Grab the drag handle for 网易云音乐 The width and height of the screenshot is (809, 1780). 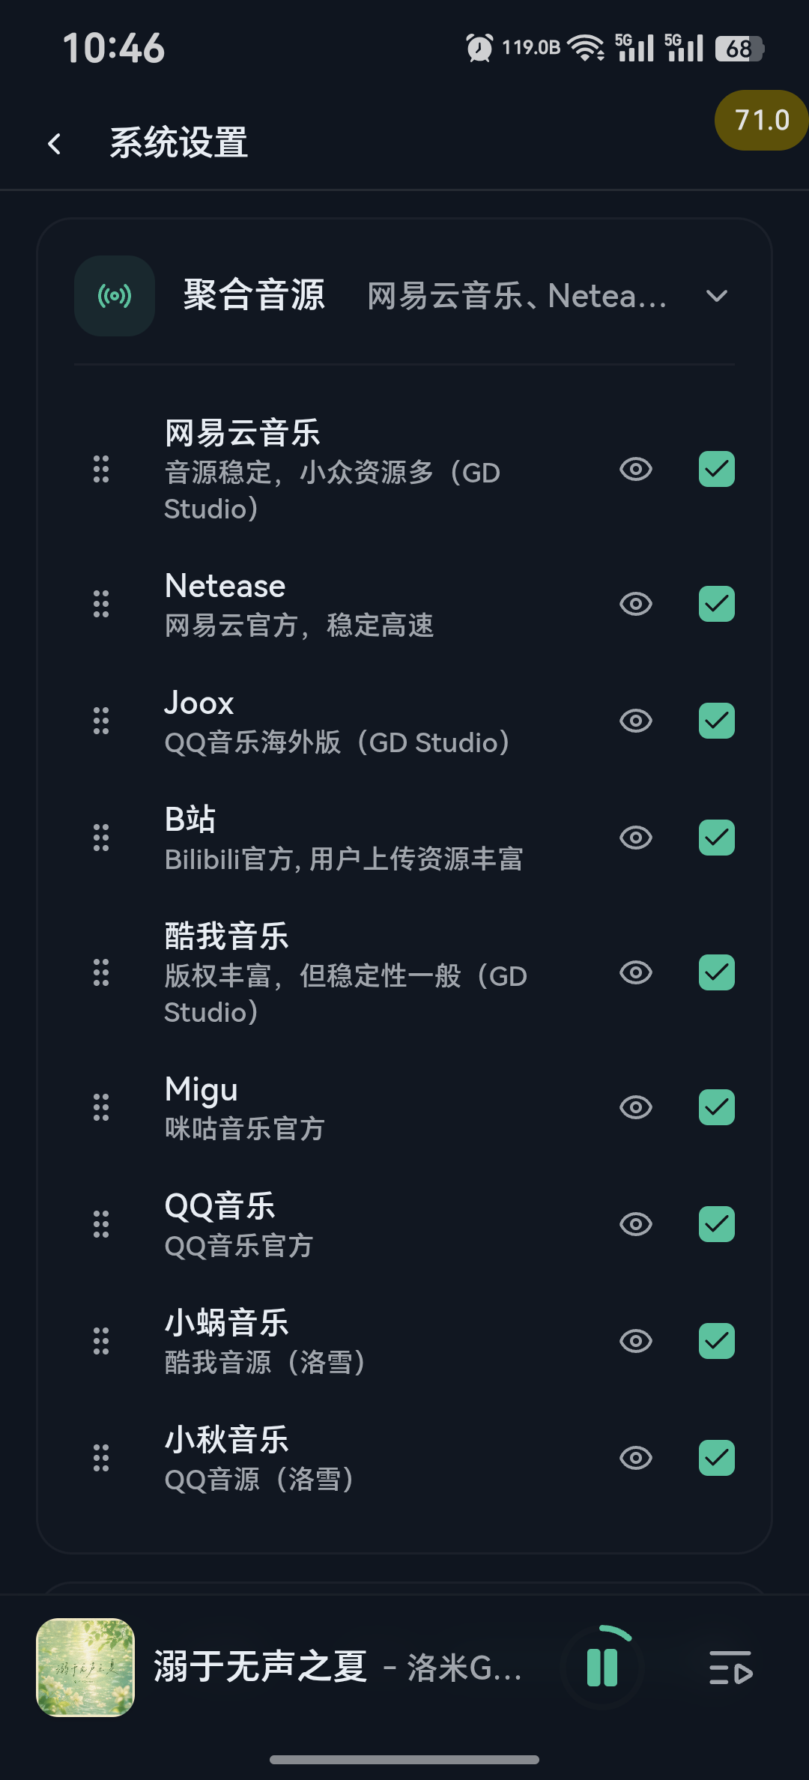101,469
